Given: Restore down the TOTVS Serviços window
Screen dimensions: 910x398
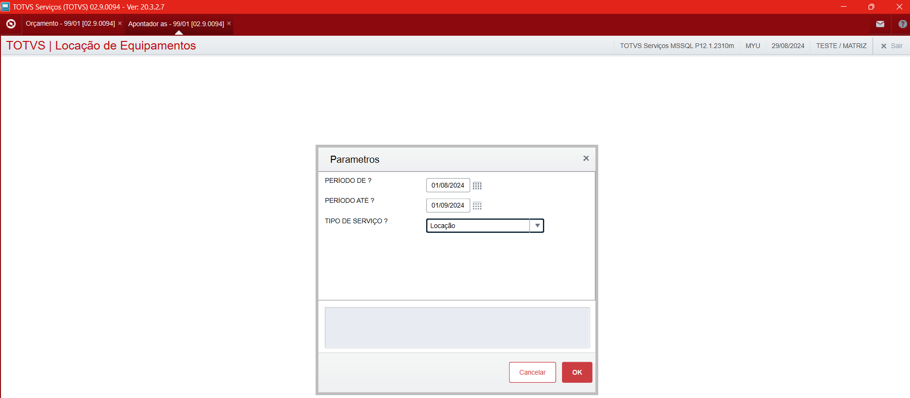Looking at the screenshot, I should pos(871,7).
